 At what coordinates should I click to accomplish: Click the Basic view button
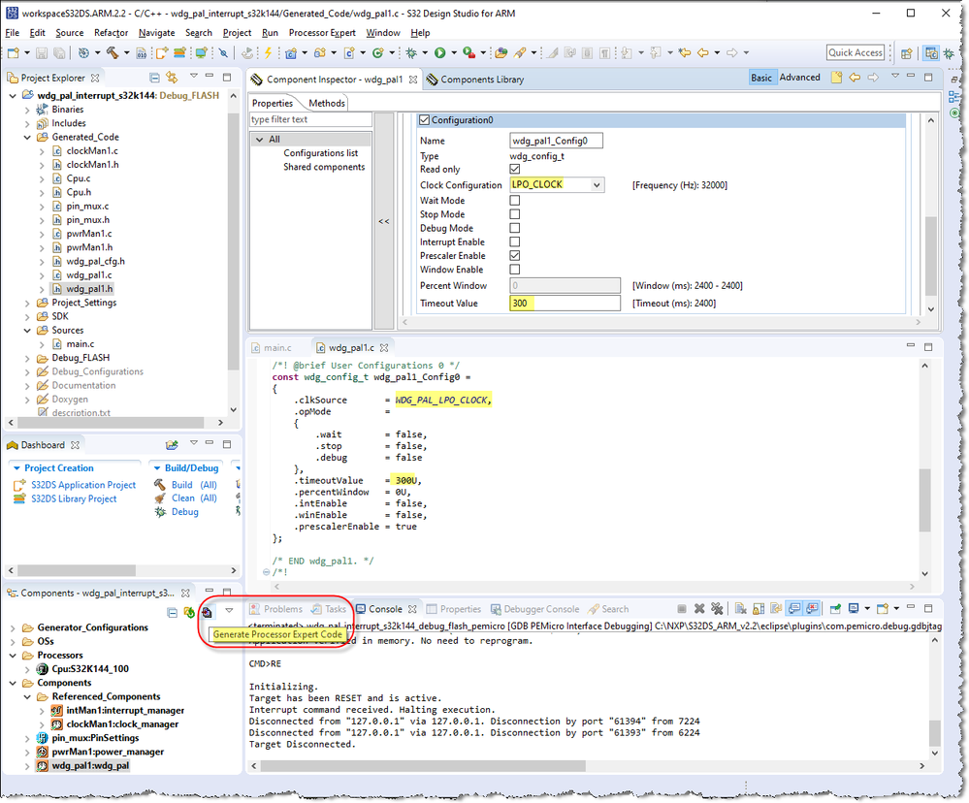[761, 78]
